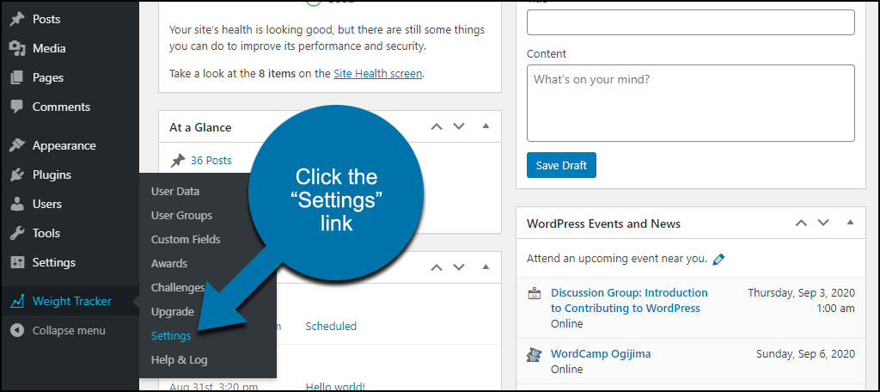Collapse the admin menu with the arrow icon

(17, 331)
